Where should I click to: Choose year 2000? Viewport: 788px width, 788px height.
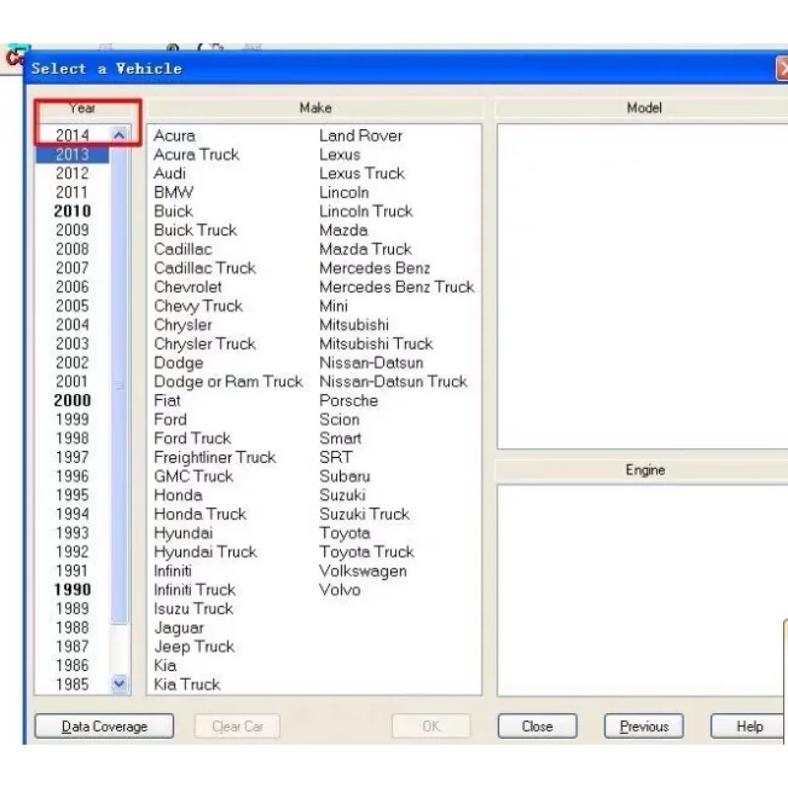coord(72,400)
